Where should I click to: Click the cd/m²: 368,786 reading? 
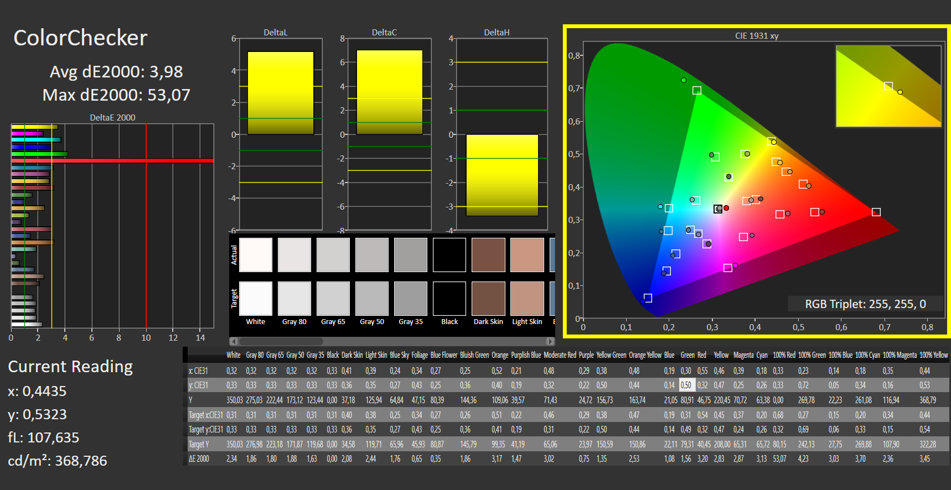(58, 461)
